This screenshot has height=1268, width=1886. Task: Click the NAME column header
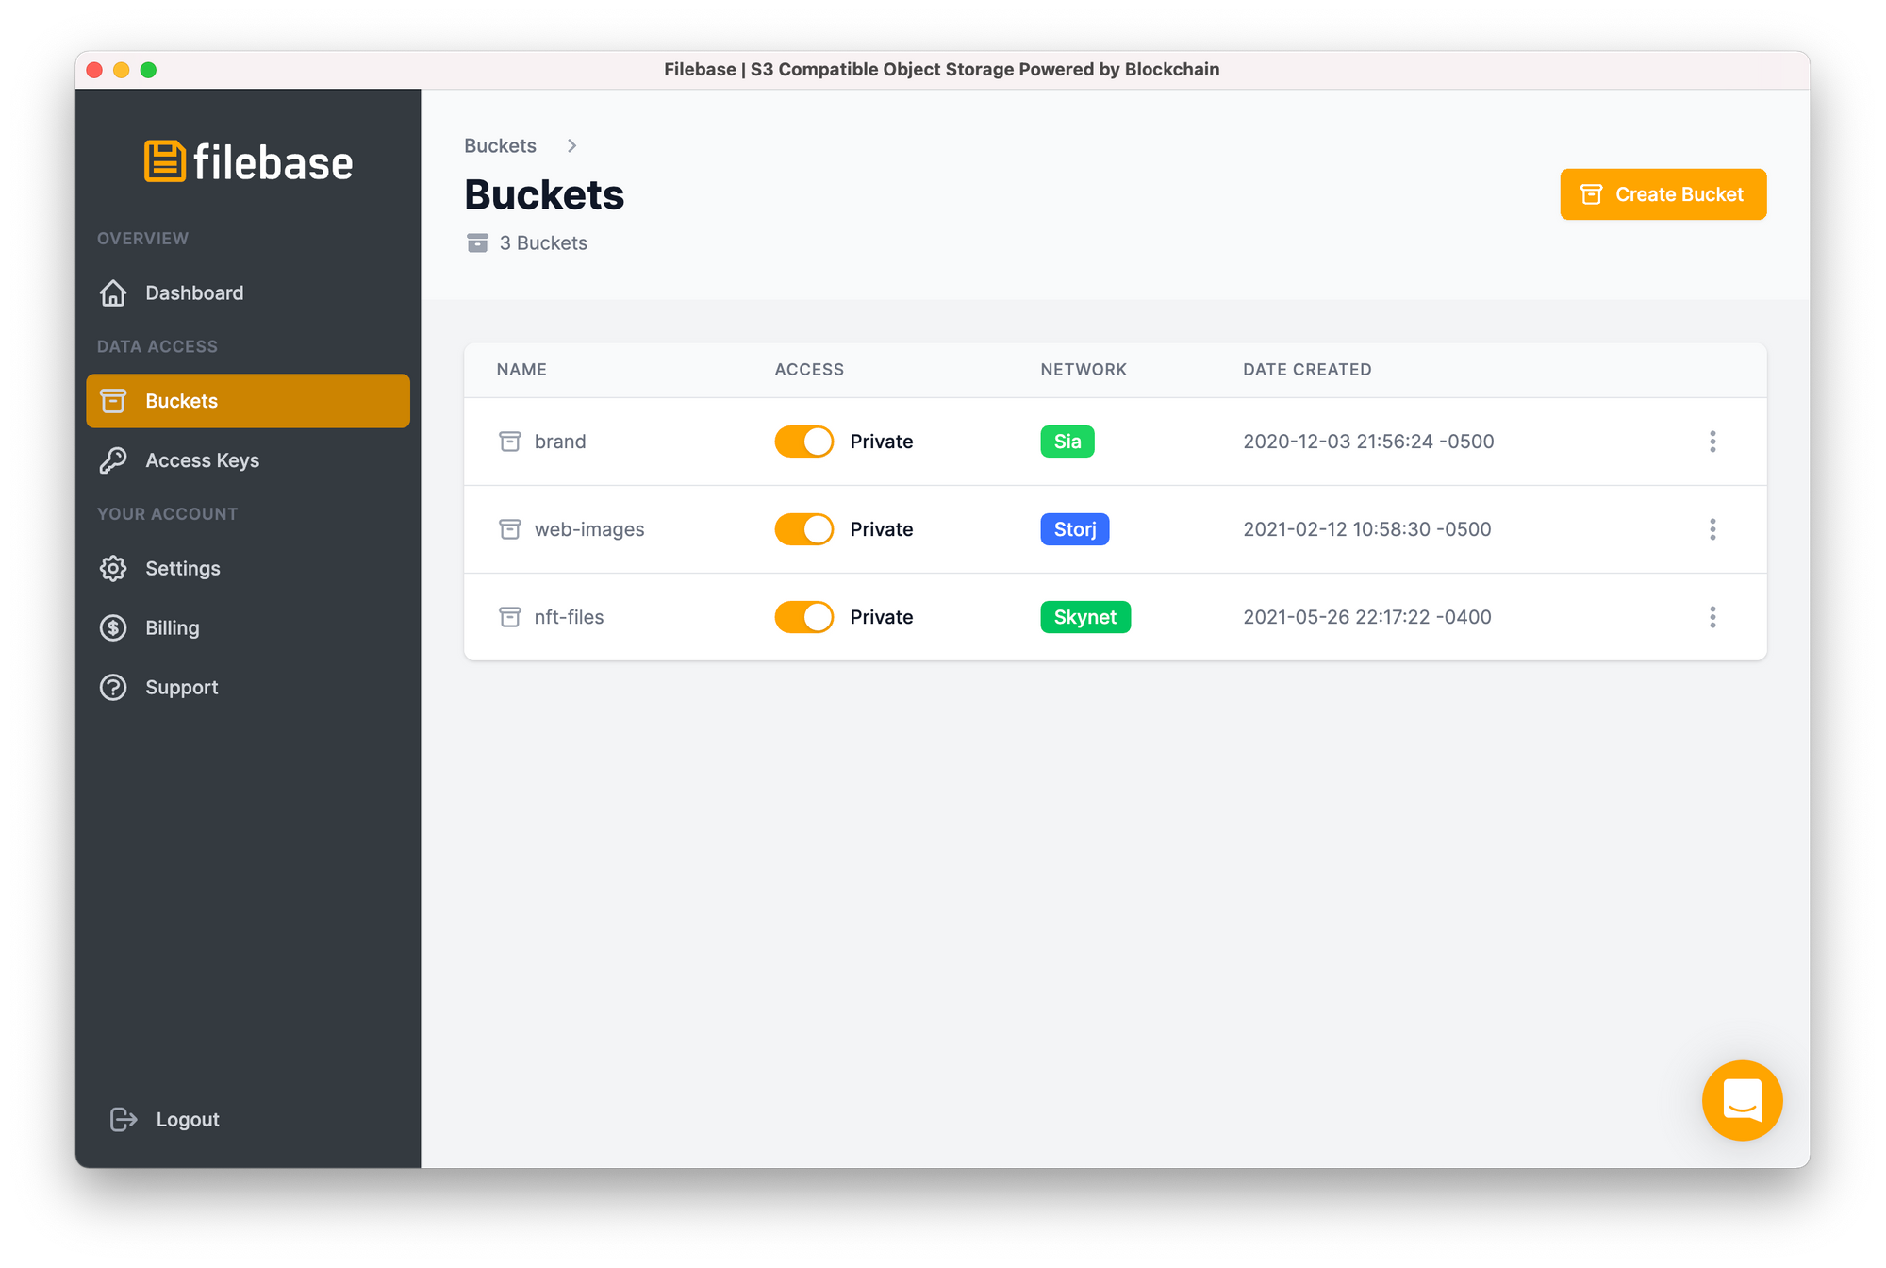[521, 370]
